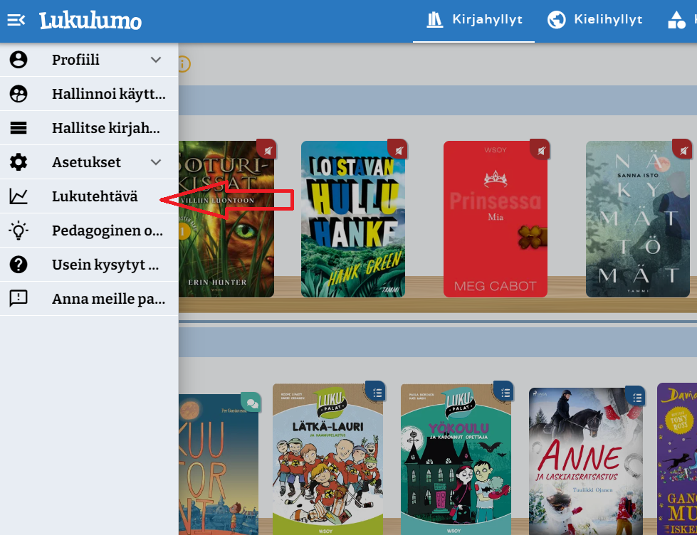Click checklist badge on Yökoulu

(x=503, y=391)
